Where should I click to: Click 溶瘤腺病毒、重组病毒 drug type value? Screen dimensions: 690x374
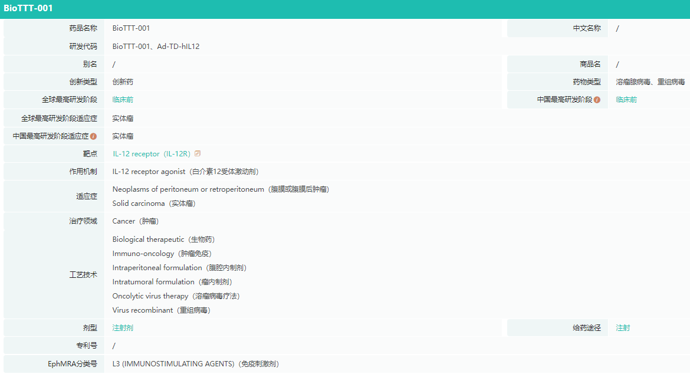pos(650,82)
